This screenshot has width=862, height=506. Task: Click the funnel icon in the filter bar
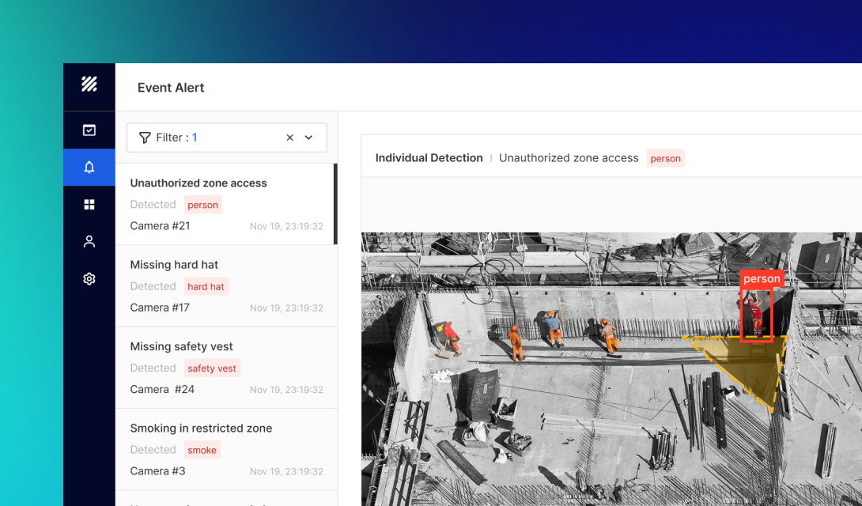146,137
